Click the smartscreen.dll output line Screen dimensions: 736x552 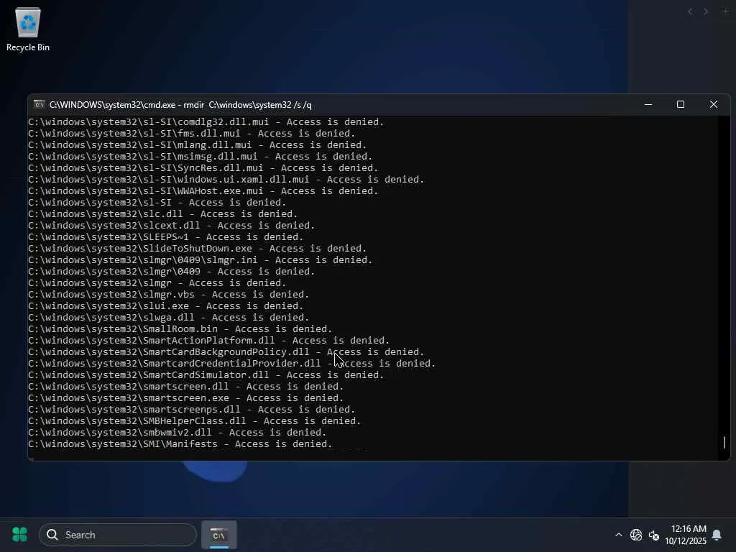pos(186,386)
